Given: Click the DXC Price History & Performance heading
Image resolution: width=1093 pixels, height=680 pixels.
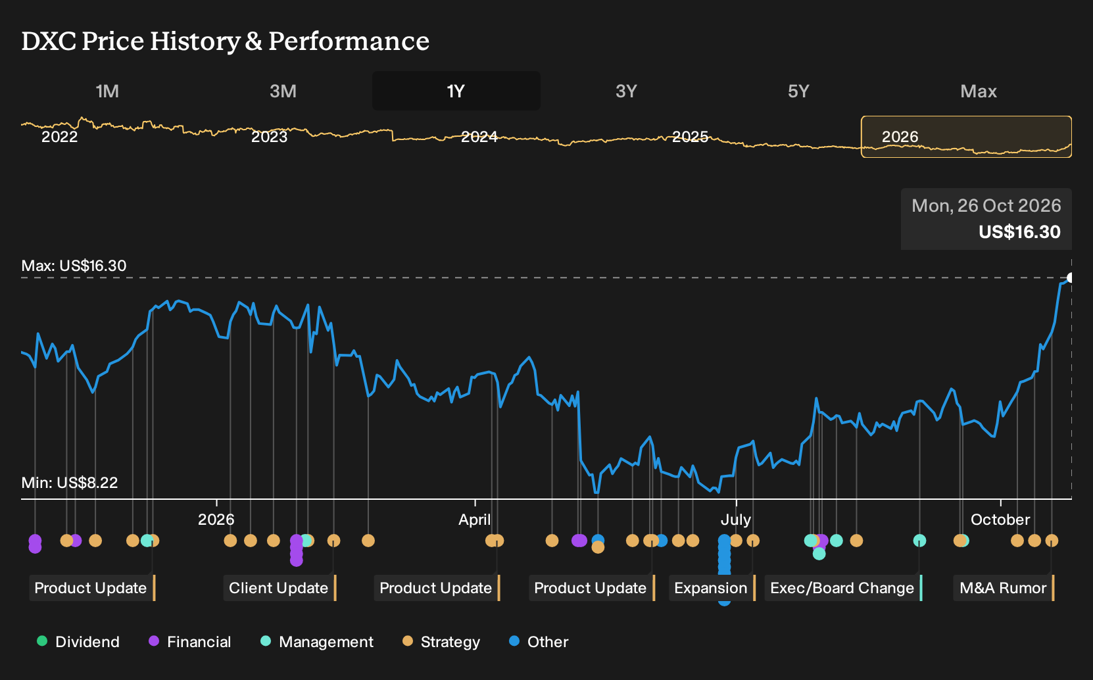Looking at the screenshot, I should pos(226,41).
